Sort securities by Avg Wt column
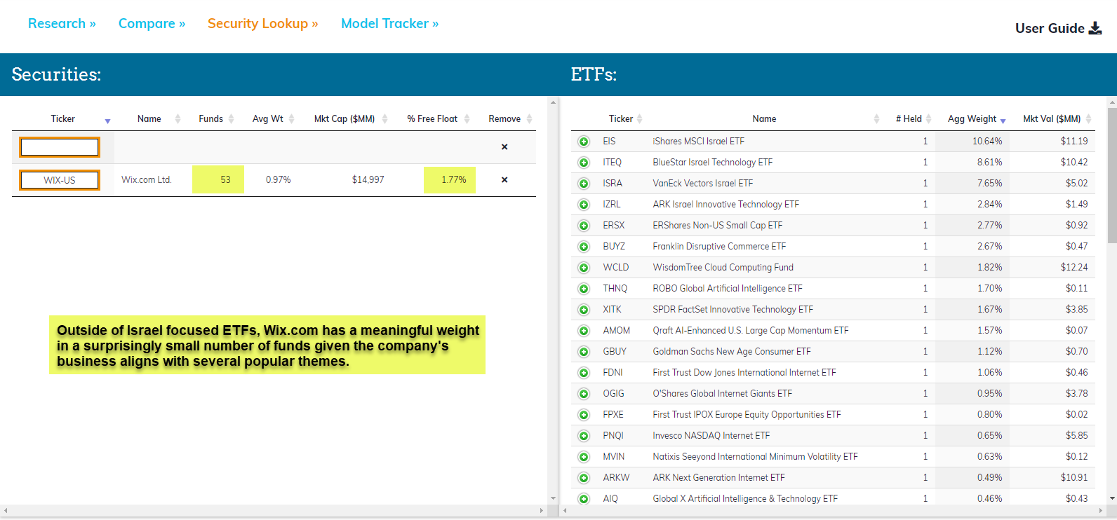1117x520 pixels. coord(268,119)
